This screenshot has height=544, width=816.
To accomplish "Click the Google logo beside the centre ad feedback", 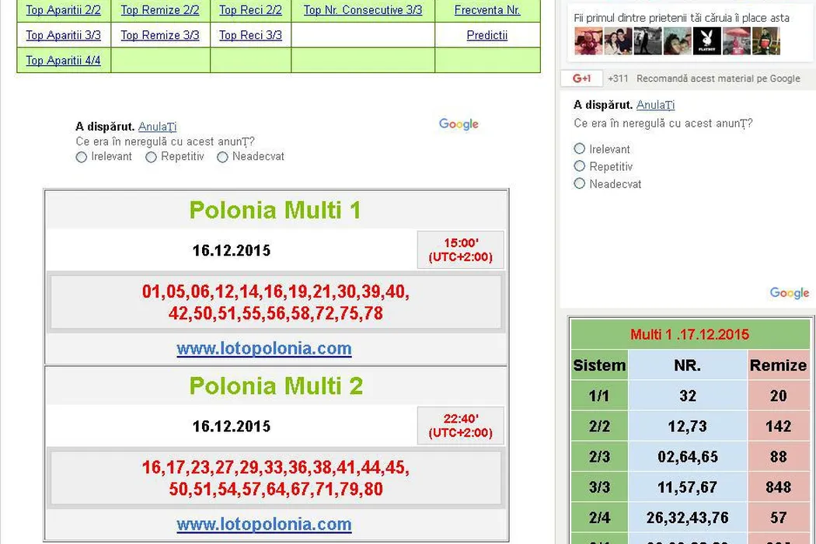I will 459,124.
